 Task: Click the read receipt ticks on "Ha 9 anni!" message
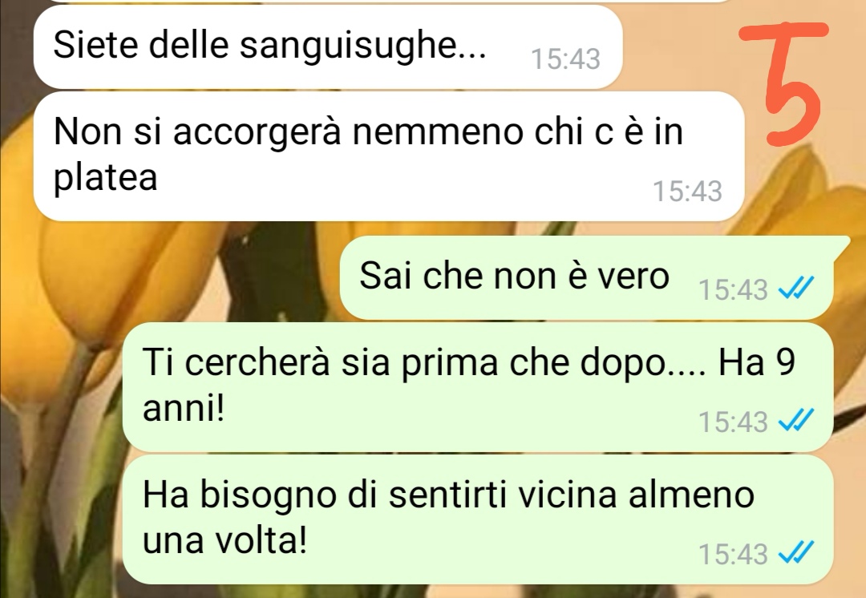click(x=796, y=421)
